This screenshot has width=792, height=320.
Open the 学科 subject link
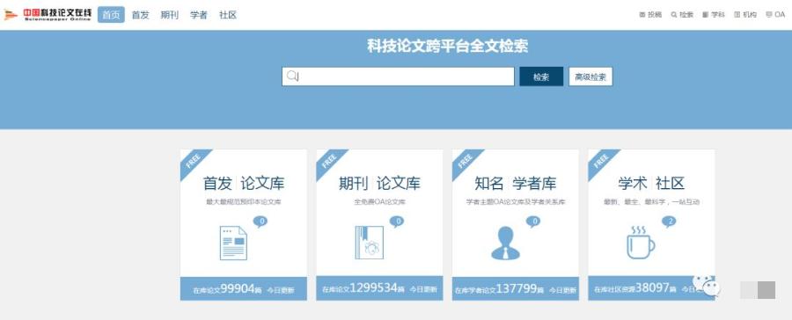click(714, 15)
